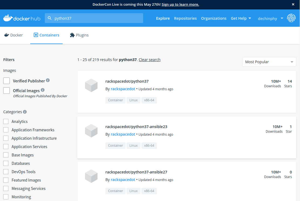Image resolution: width=300 pixels, height=201 pixels.
Task: Click 0 Stars count on python37-ansible27
Action: tap(288, 174)
